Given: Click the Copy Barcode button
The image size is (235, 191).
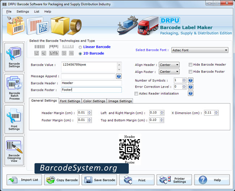Looking at the screenshot, I should [x=62, y=180].
